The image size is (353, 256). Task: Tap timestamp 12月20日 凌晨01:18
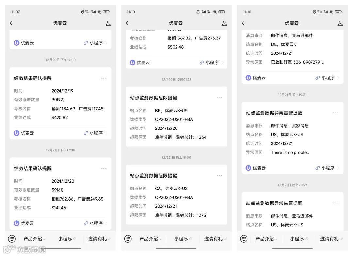point(176,80)
